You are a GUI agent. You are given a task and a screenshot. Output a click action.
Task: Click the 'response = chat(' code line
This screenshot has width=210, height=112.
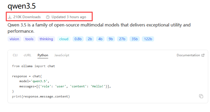tap(27, 76)
